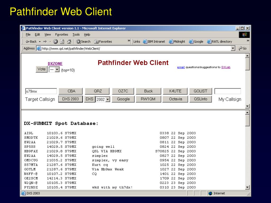Click the Go button beside the address
The image size is (271, 203).
click(243, 49)
